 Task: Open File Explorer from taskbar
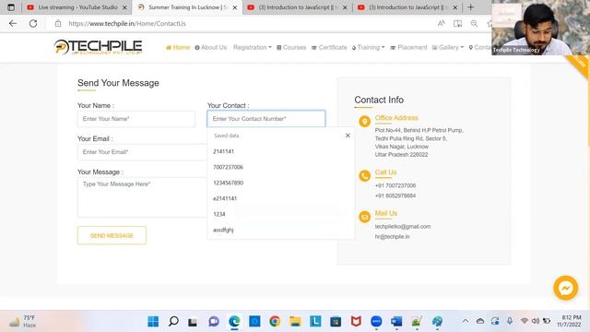(x=295, y=322)
